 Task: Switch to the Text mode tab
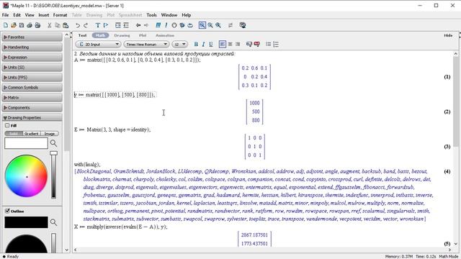[x=82, y=35]
